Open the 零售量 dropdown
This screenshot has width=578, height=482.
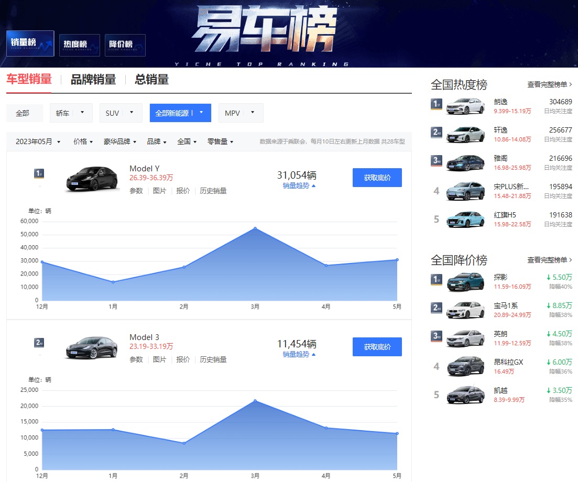(x=221, y=141)
